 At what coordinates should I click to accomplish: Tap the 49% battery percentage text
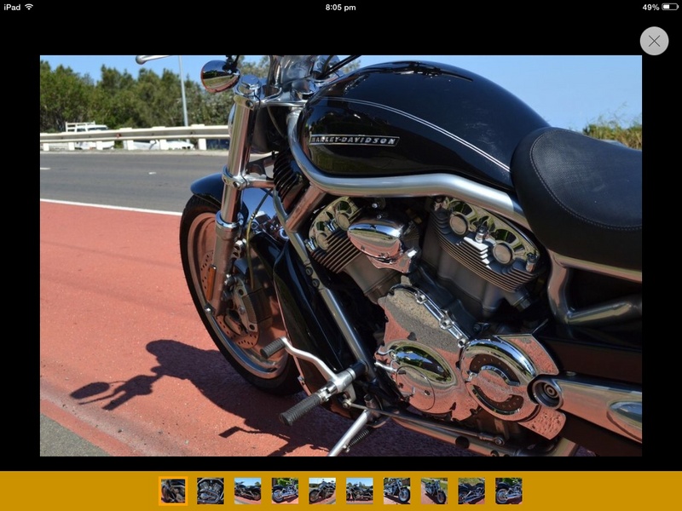[x=650, y=8]
